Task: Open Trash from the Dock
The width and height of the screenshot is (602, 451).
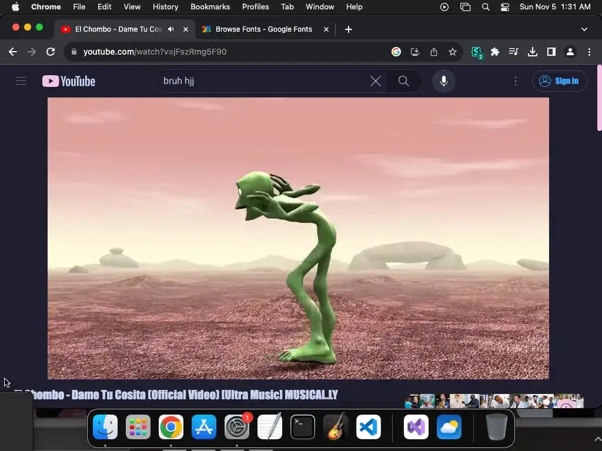Action: (497, 427)
